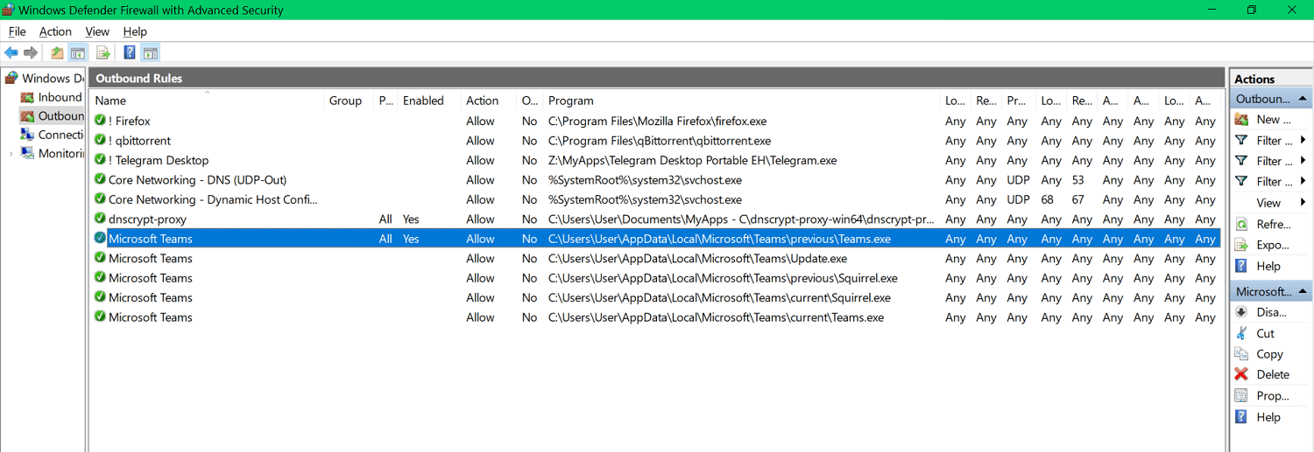Open the Filter by Group submenu arrow
Viewport: 1314px width, 452px height.
[x=1303, y=182]
